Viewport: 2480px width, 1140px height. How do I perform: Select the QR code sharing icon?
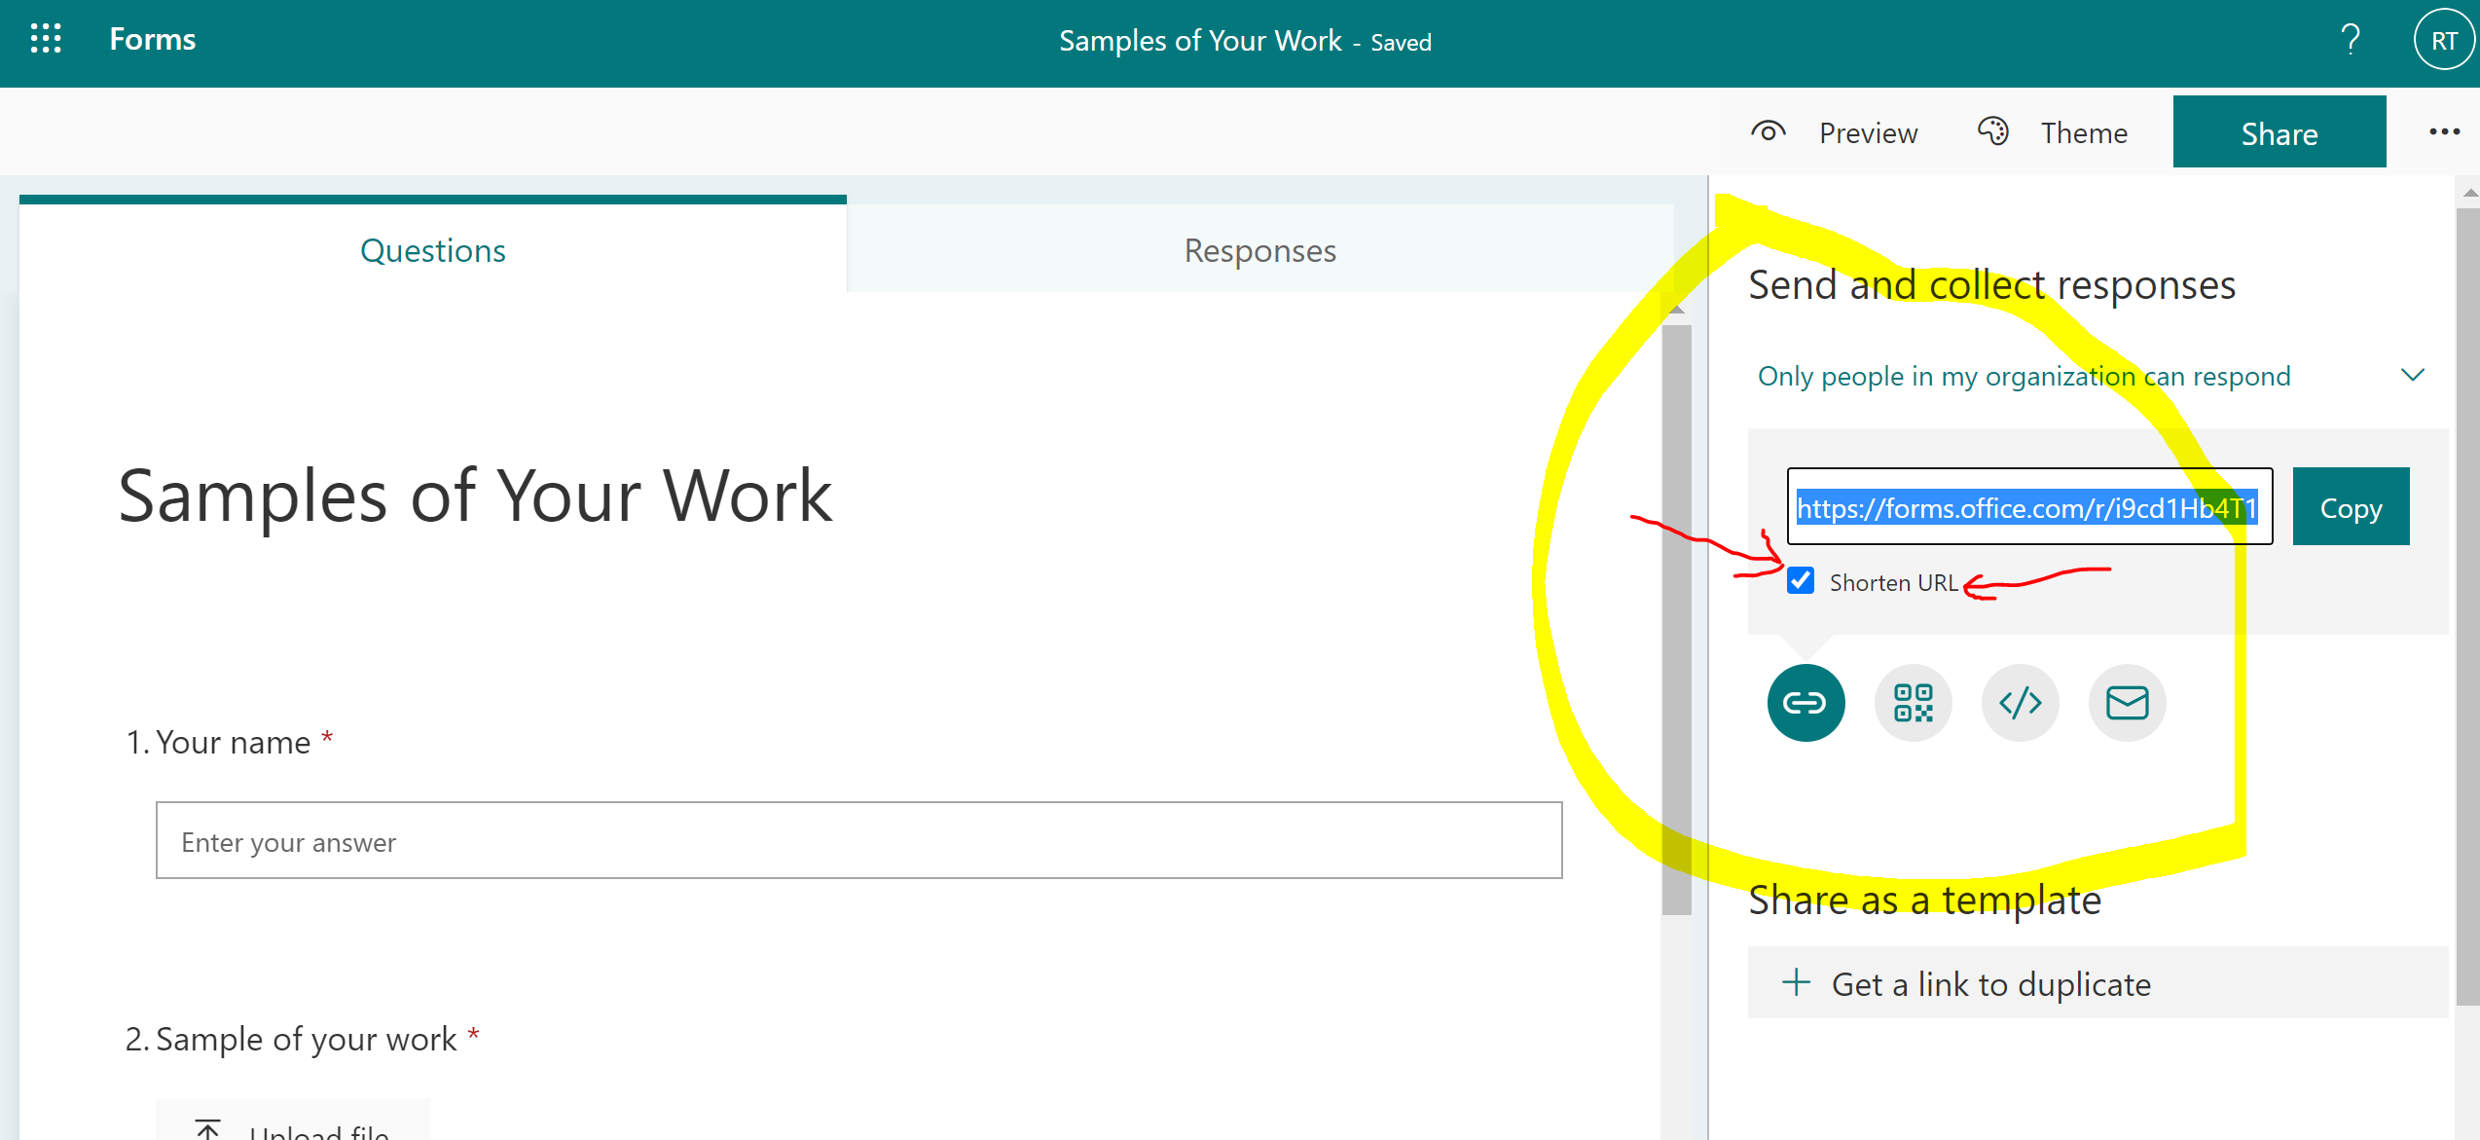[1913, 703]
